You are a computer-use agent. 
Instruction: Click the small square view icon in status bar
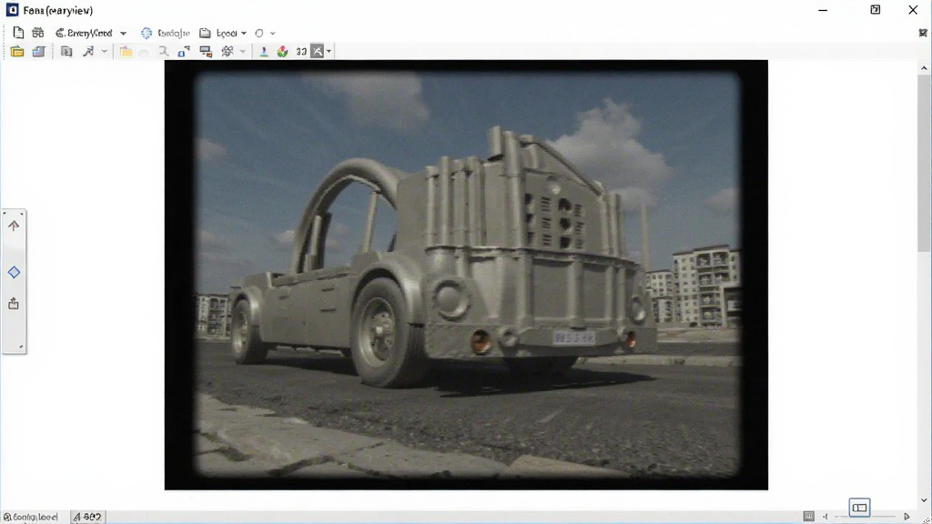808,517
